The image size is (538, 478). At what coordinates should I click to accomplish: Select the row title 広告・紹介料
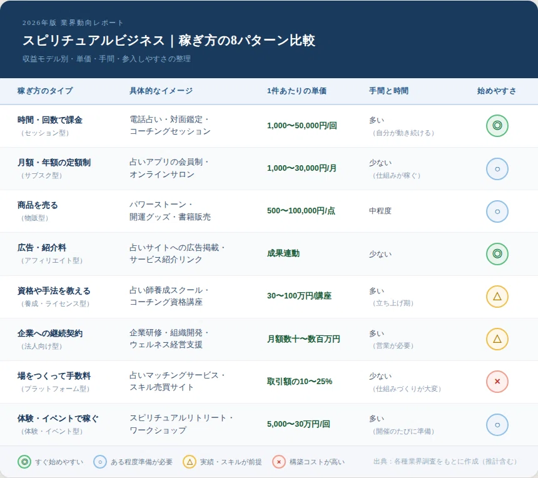(41, 248)
